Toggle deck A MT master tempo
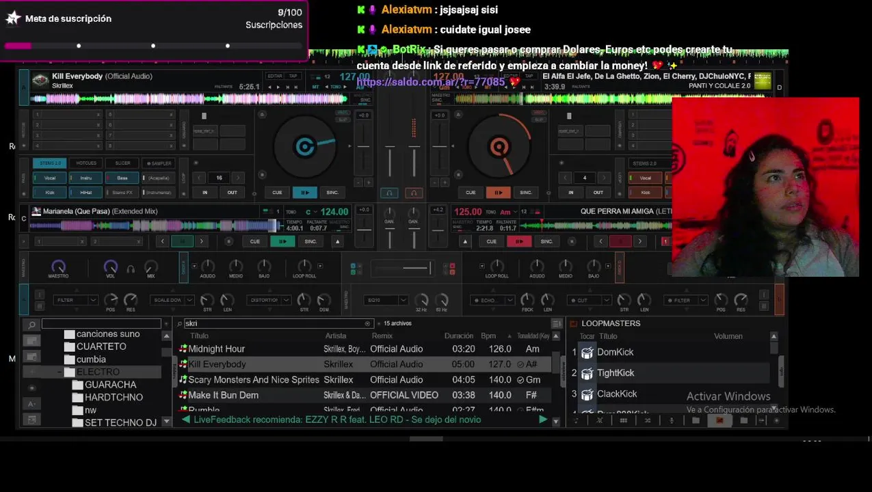This screenshot has height=492, width=872. [316, 87]
